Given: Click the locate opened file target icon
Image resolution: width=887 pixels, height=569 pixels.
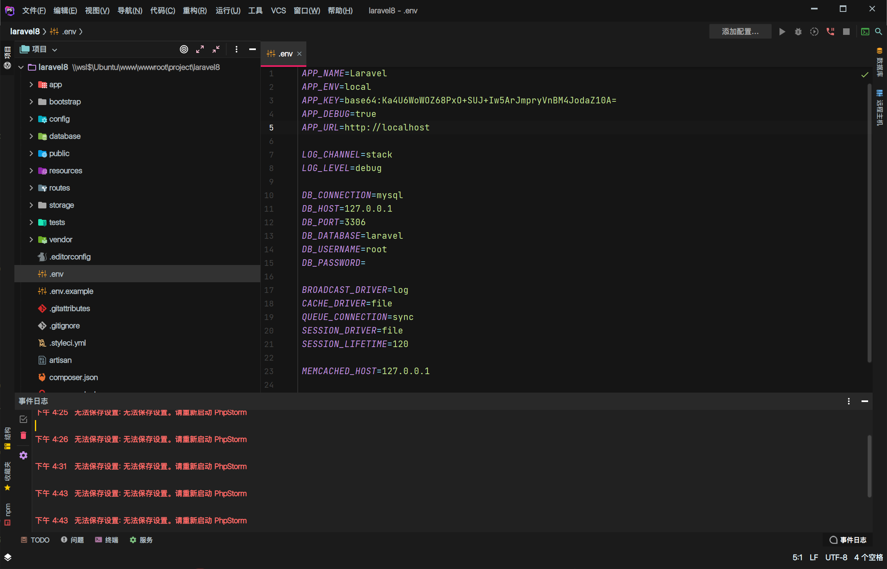Looking at the screenshot, I should (x=184, y=49).
